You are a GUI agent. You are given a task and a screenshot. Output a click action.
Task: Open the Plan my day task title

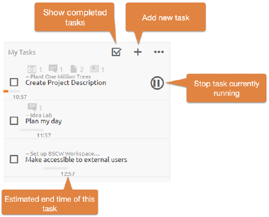pos(44,121)
